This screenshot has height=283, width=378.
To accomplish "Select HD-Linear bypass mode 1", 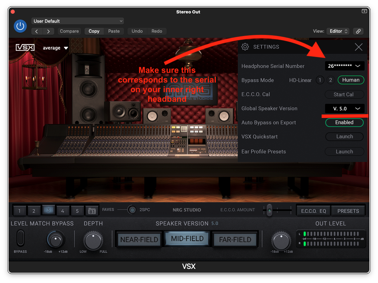I will 320,80.
